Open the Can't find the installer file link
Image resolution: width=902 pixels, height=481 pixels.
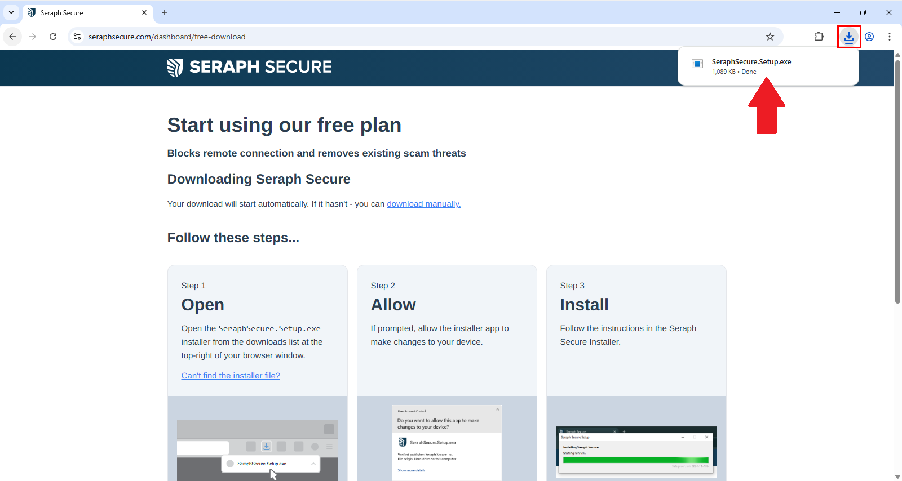pyautogui.click(x=231, y=376)
